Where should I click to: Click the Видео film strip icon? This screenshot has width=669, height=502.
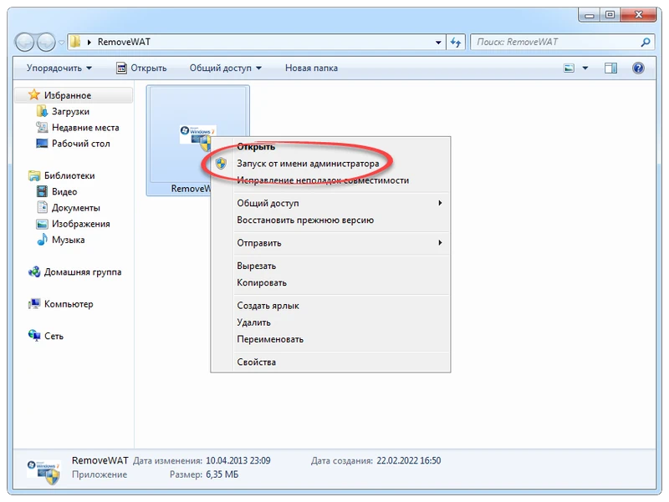[42, 191]
